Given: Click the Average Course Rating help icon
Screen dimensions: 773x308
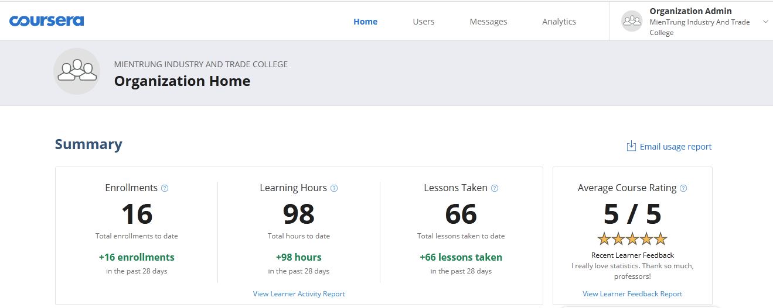Looking at the screenshot, I should pos(683,188).
